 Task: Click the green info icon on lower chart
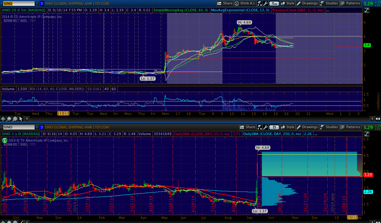point(5,140)
